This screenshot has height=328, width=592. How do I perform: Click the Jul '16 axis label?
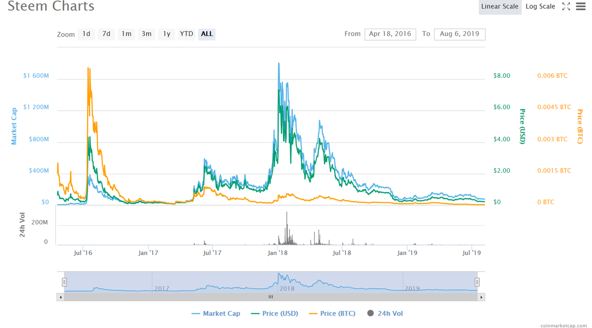pyautogui.click(x=83, y=252)
